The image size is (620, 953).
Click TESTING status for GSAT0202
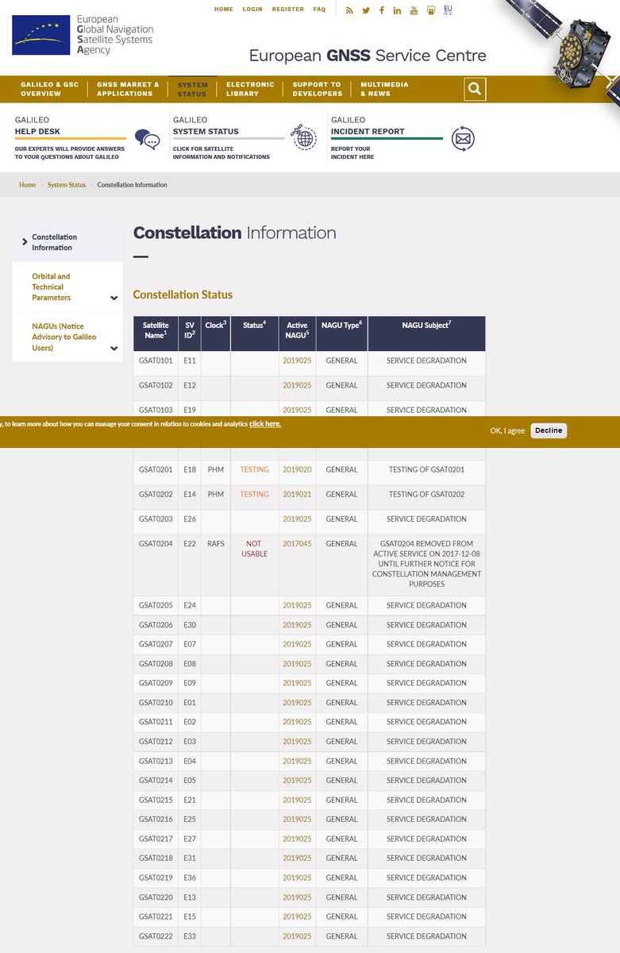[x=254, y=494]
